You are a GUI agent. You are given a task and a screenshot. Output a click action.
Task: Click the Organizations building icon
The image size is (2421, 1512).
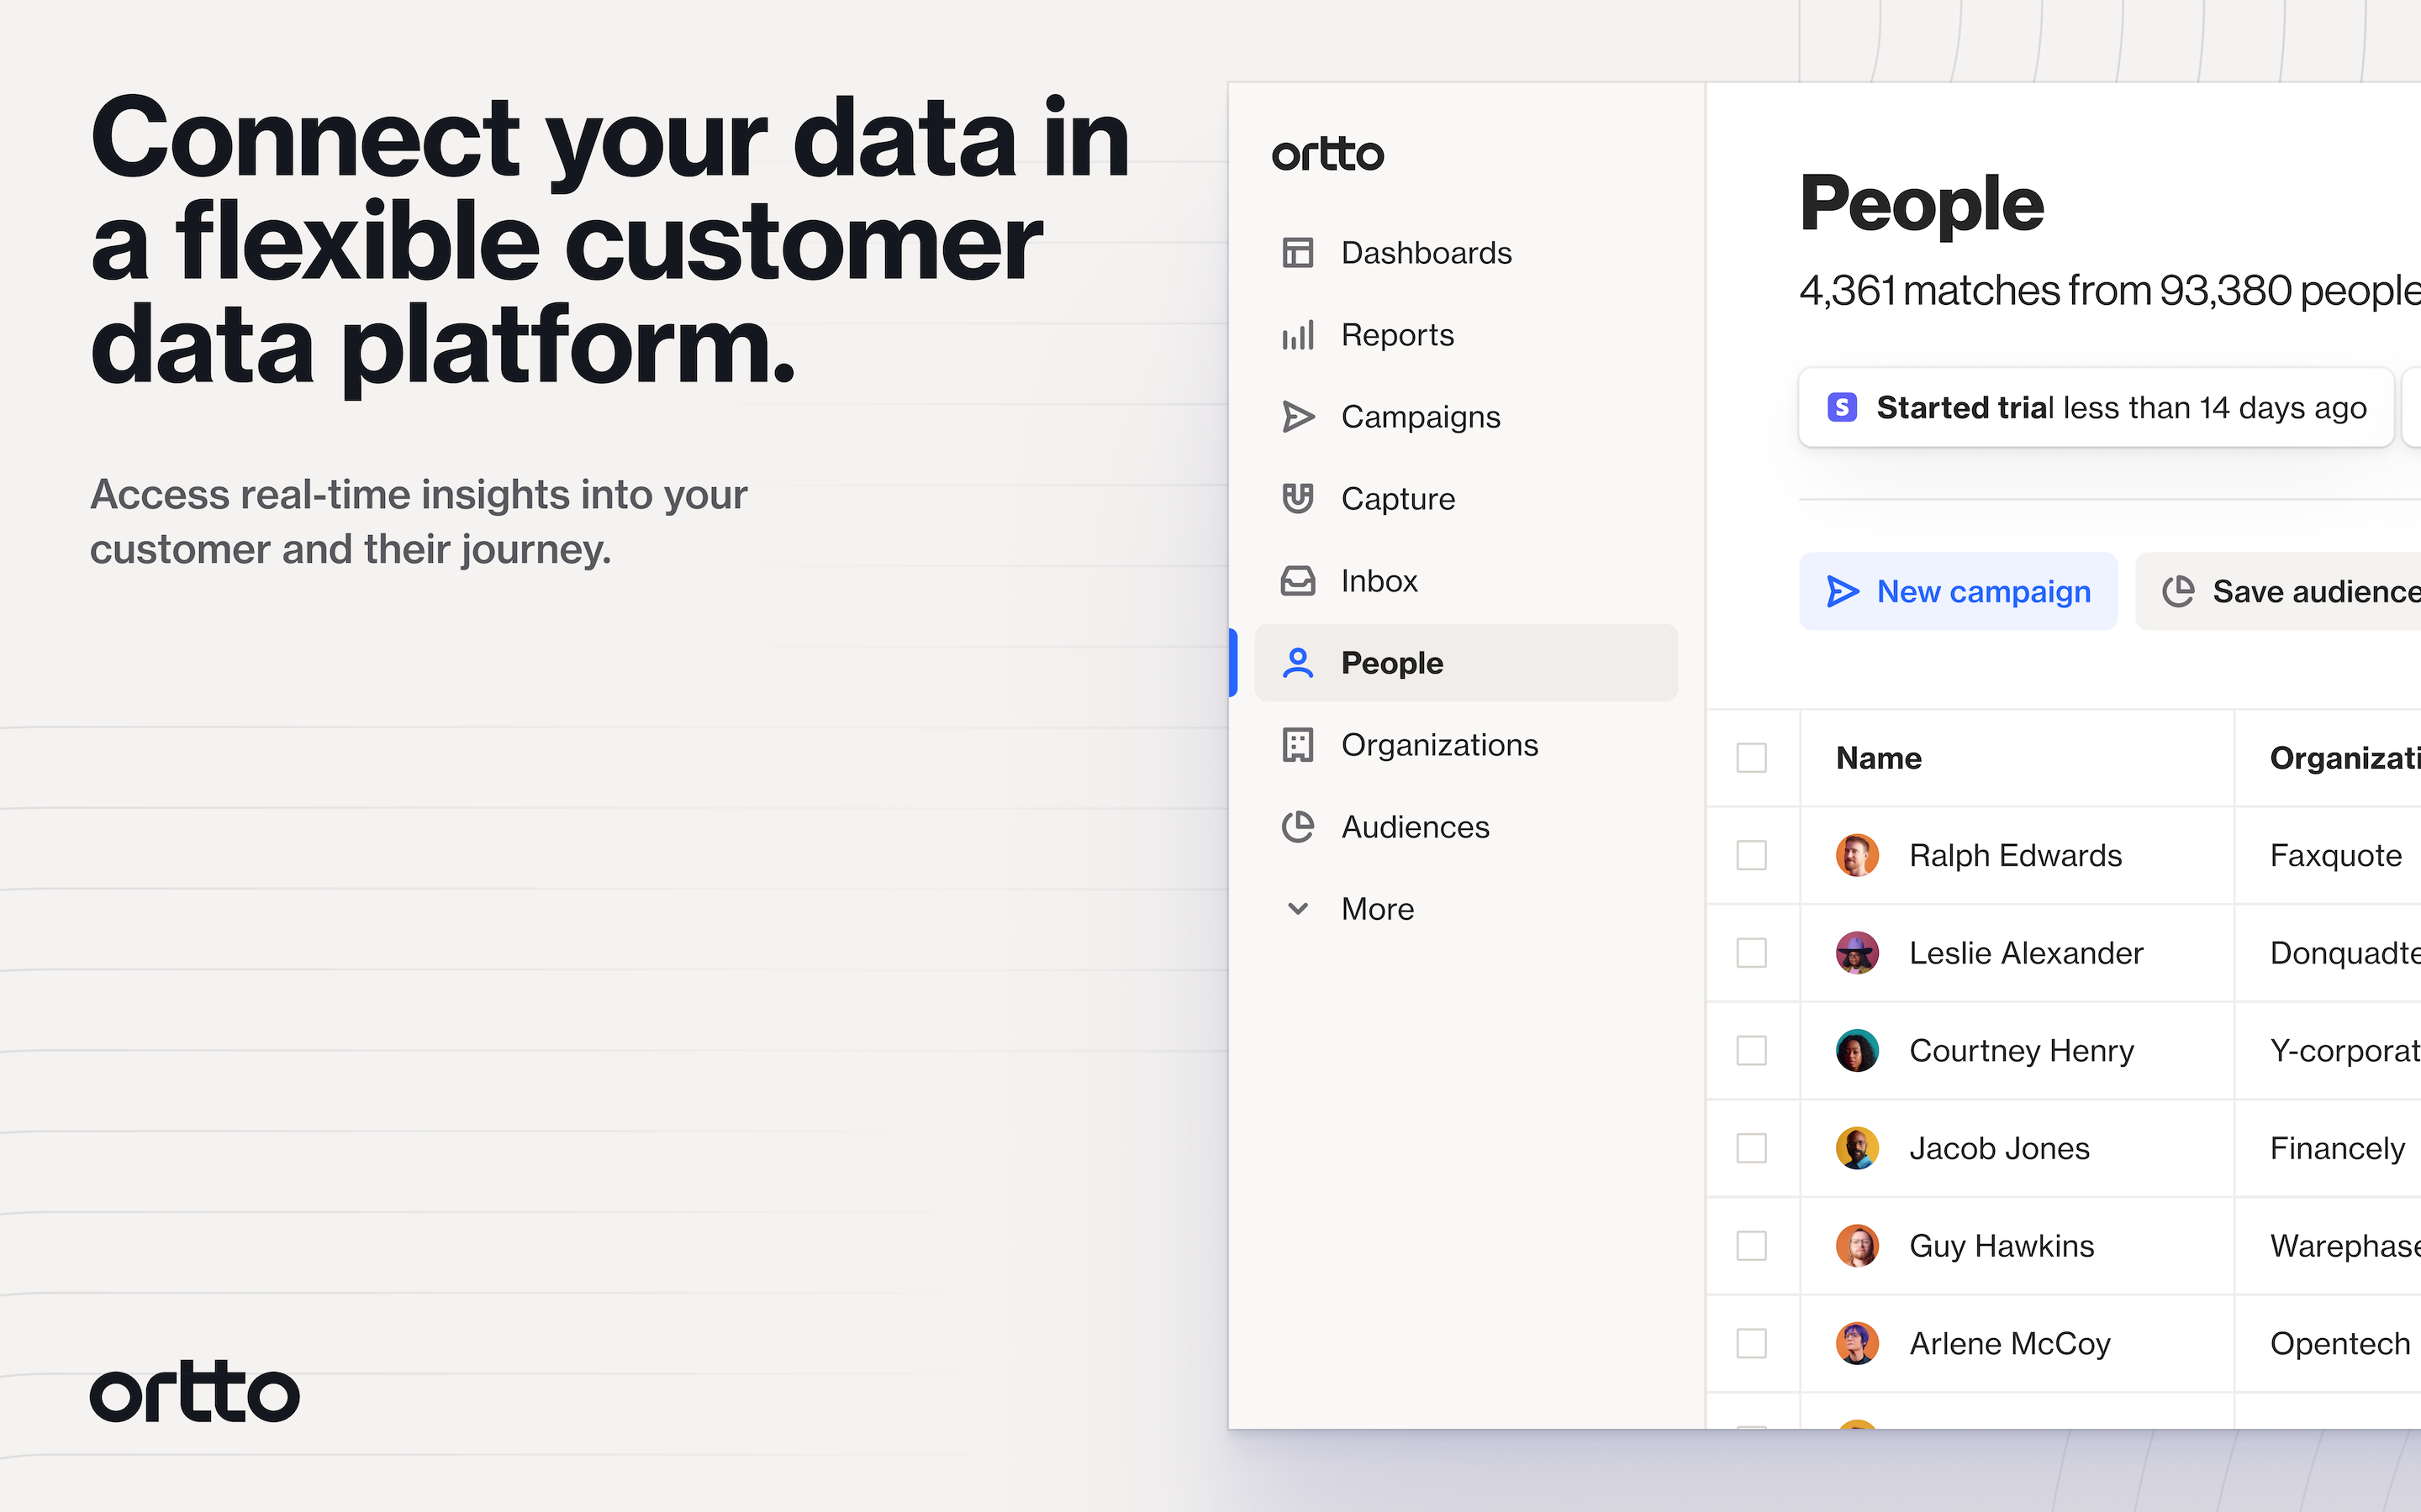[x=1298, y=745]
